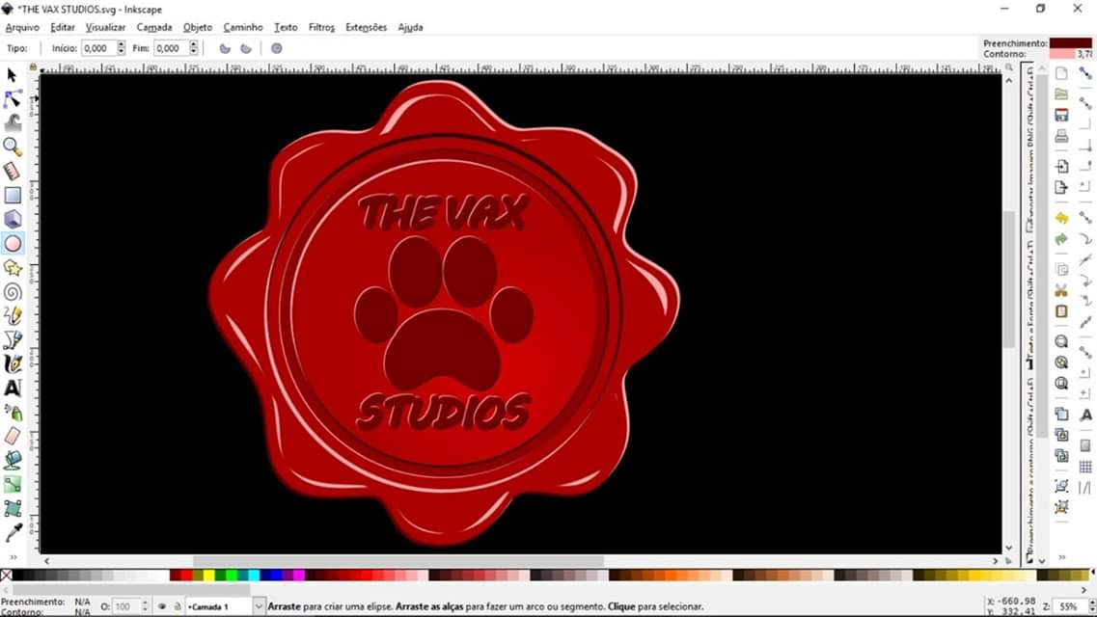1097x617 pixels.
Task: Make the ellipse whole
Action: 276,48
